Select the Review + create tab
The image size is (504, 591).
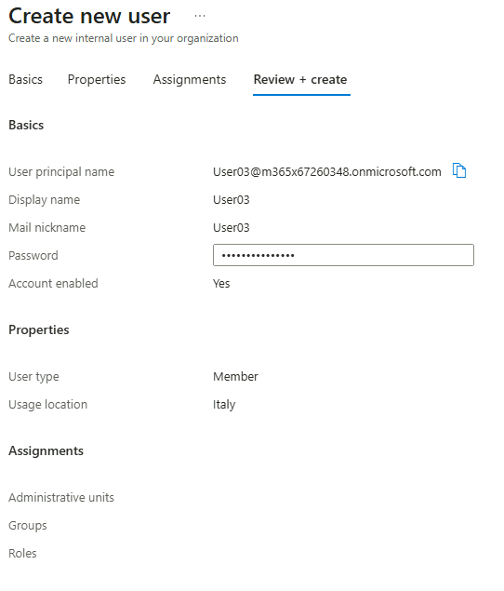click(x=300, y=79)
